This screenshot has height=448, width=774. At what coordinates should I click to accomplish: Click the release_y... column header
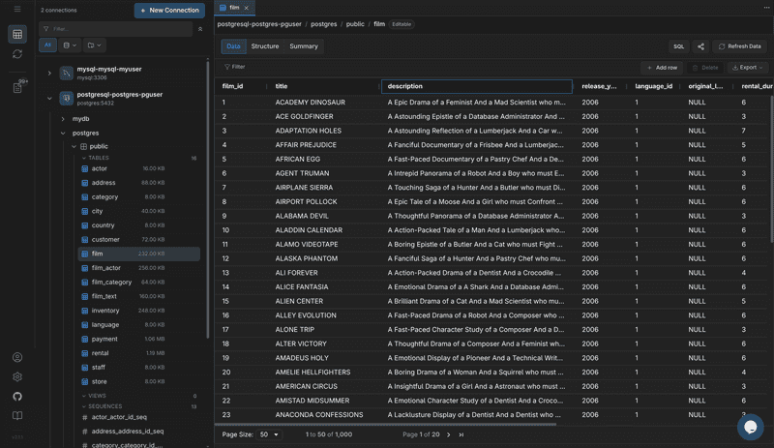pyautogui.click(x=599, y=86)
